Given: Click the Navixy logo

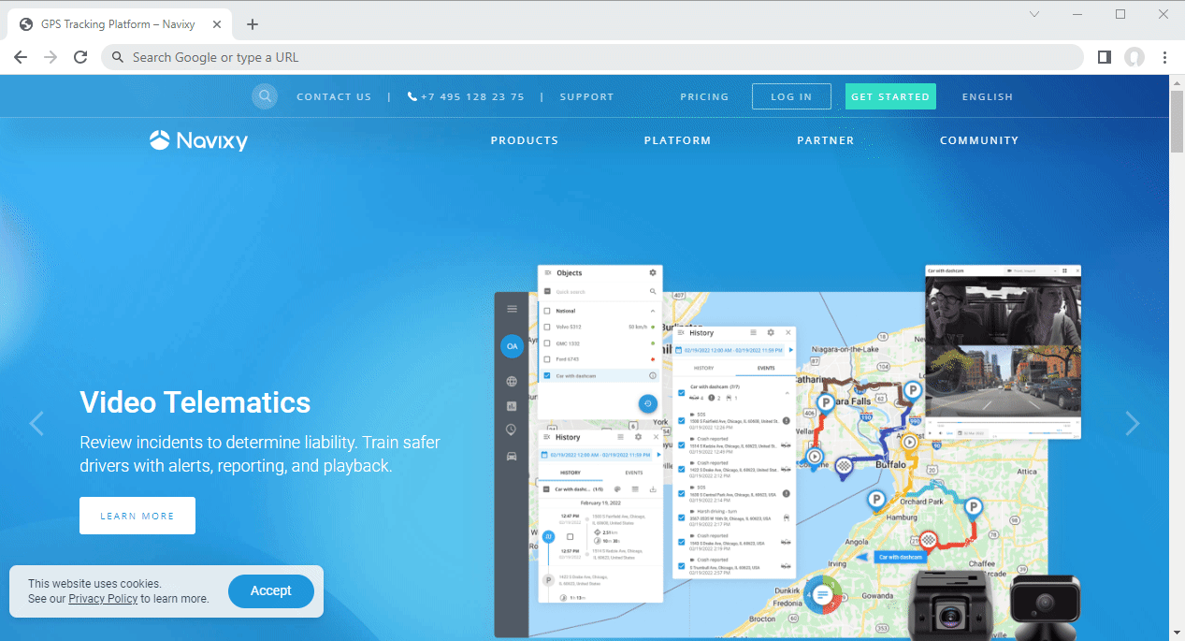Looking at the screenshot, I should [198, 140].
